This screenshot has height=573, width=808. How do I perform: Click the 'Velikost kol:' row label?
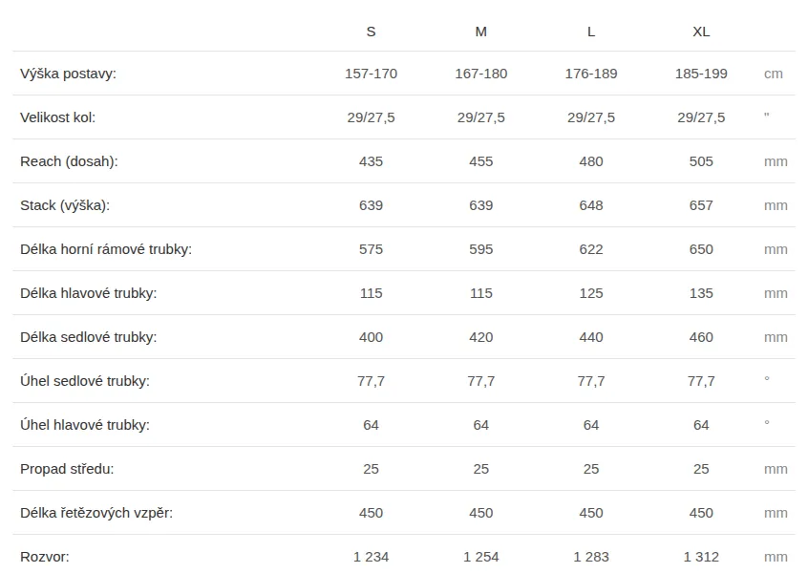[x=57, y=117]
